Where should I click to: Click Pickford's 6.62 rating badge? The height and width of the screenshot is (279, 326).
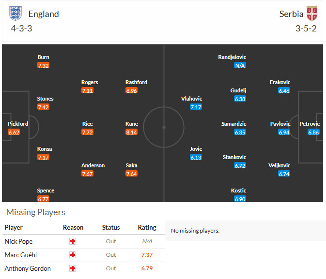click(x=14, y=132)
